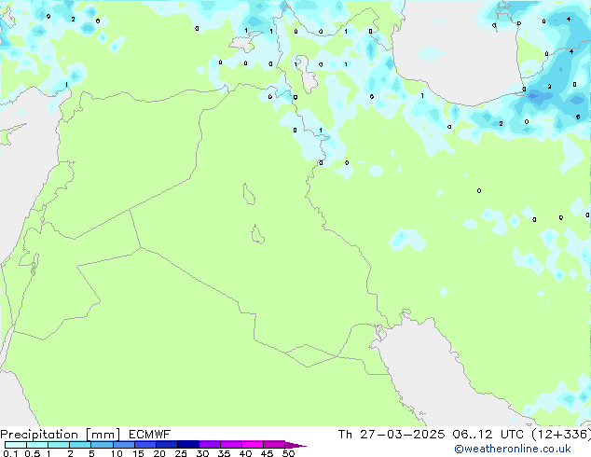Click the 'Th' weekday label
The width and height of the screenshot is (591, 457).
(345, 435)
